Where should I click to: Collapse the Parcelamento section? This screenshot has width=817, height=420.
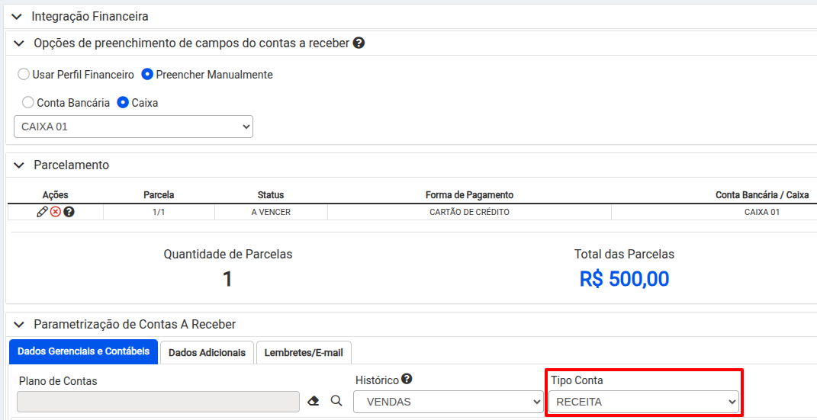tap(18, 165)
